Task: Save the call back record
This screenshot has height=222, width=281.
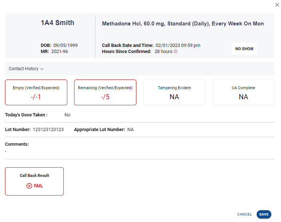Action: [x=264, y=214]
